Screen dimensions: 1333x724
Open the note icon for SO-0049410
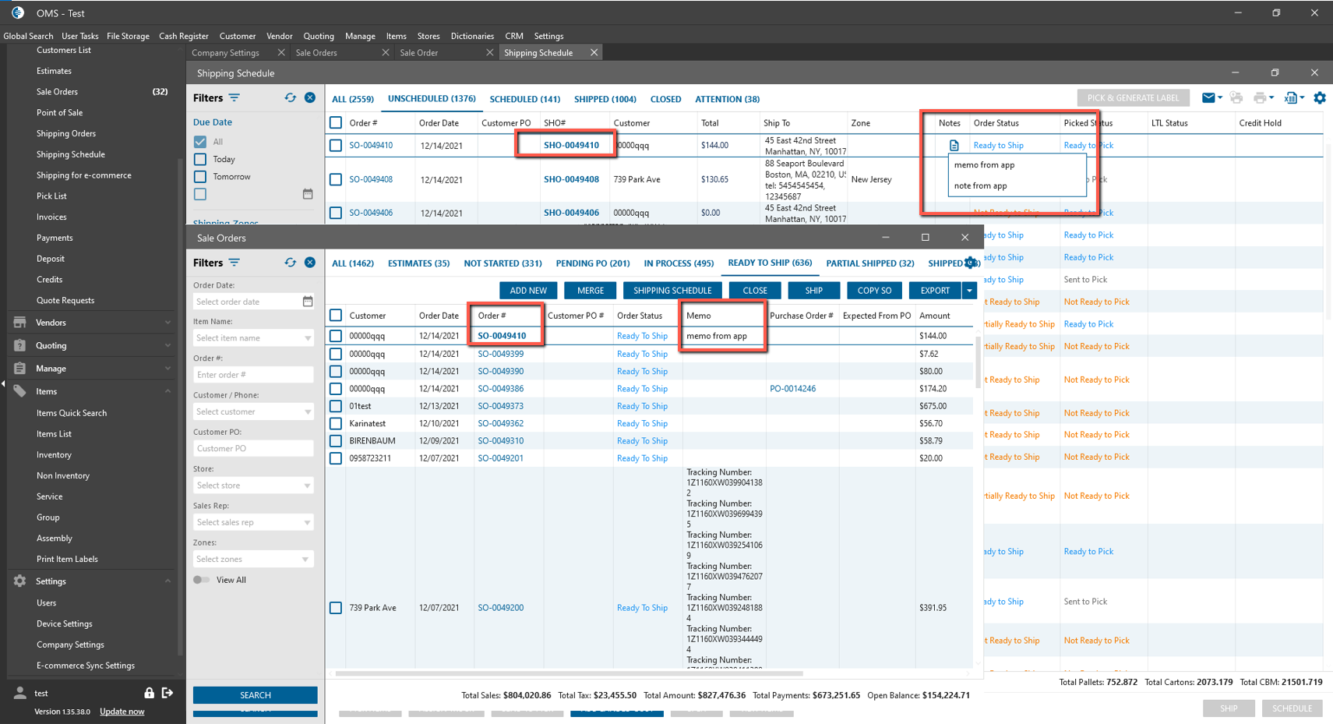tap(954, 145)
